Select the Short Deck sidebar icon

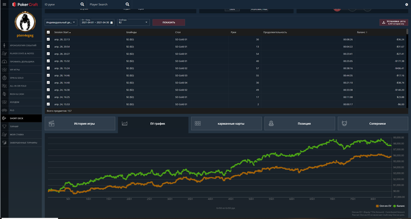pos(4,118)
